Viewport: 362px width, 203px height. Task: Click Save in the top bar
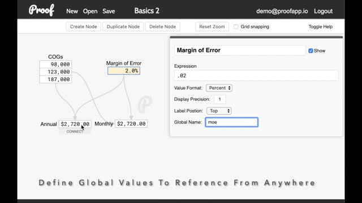click(109, 11)
